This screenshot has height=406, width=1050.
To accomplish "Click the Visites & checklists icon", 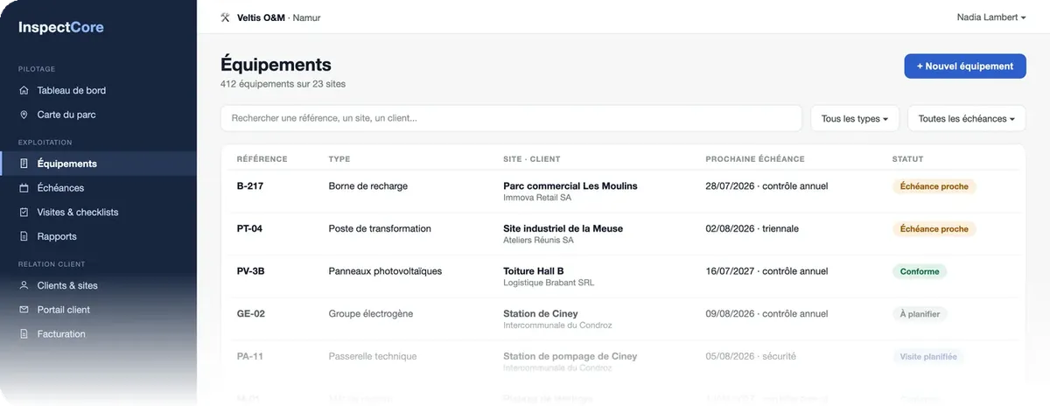I will coord(24,213).
